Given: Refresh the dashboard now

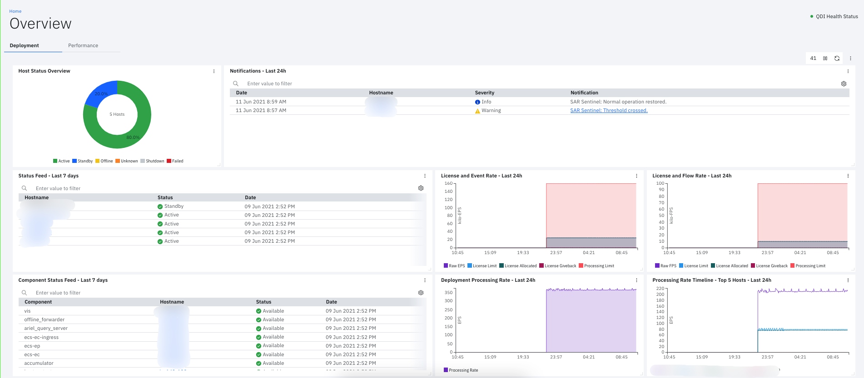Looking at the screenshot, I should pyautogui.click(x=837, y=59).
